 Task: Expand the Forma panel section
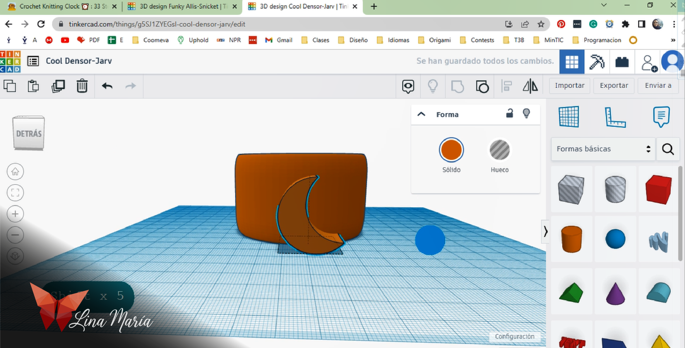coord(421,114)
